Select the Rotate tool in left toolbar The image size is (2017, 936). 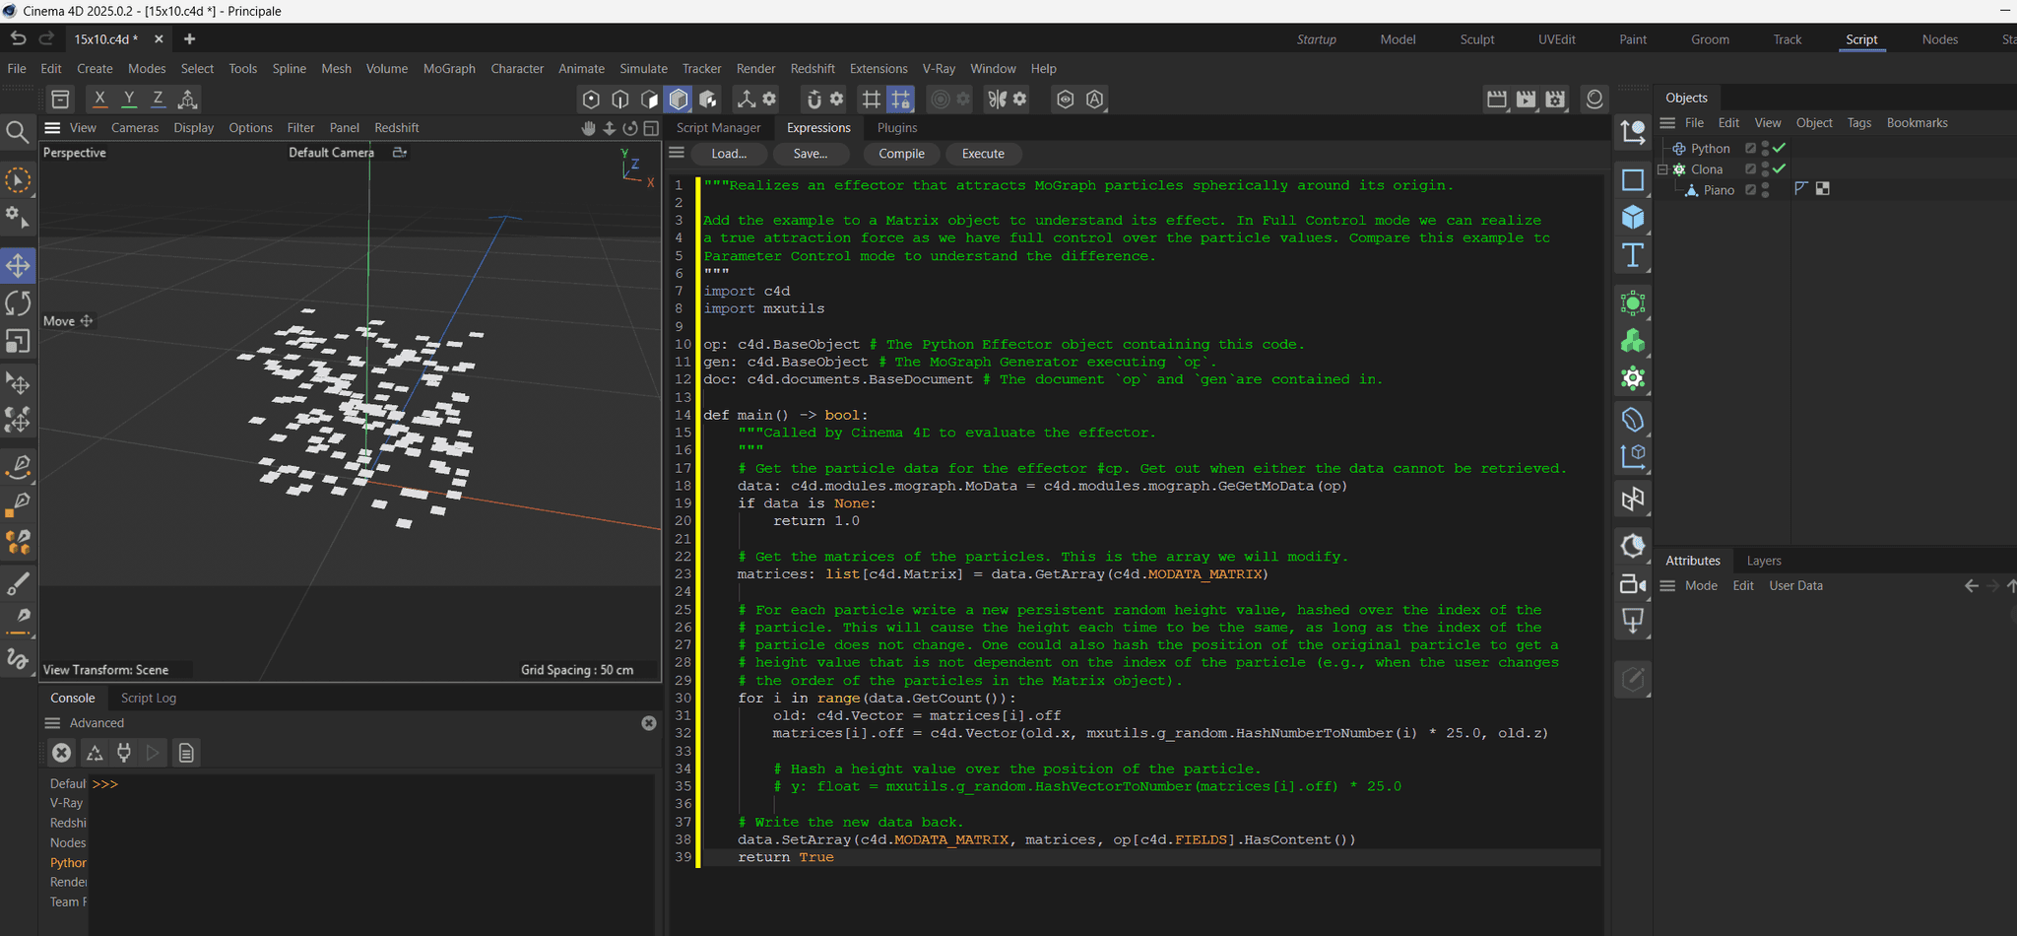tap(18, 303)
